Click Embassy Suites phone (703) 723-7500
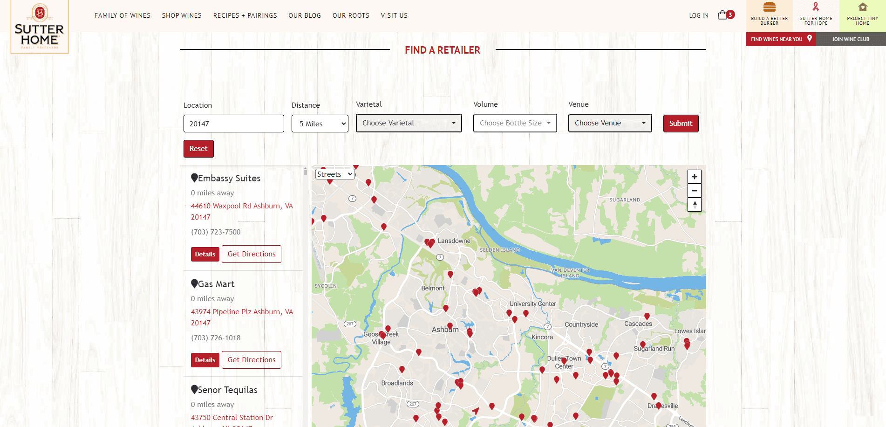 tap(216, 232)
